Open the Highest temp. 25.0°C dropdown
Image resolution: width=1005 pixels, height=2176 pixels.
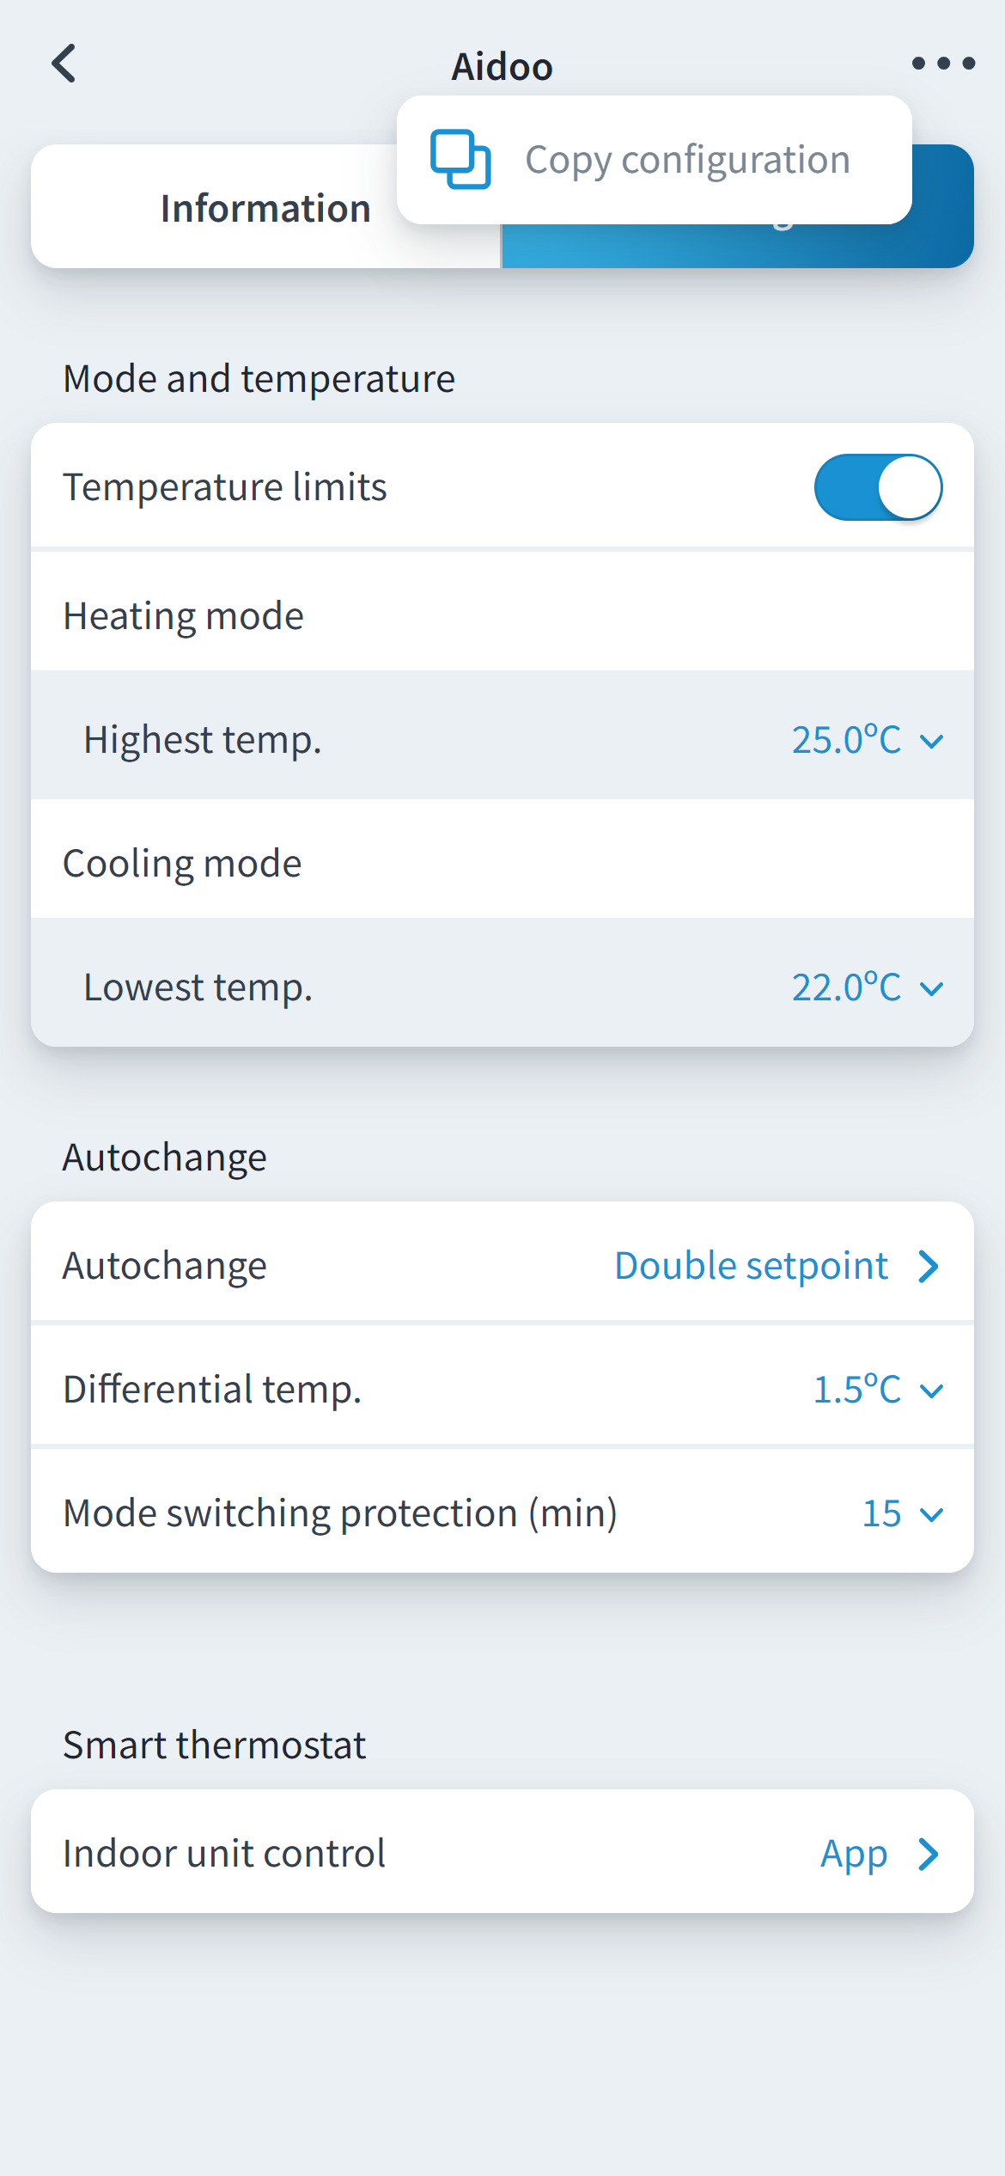click(867, 740)
